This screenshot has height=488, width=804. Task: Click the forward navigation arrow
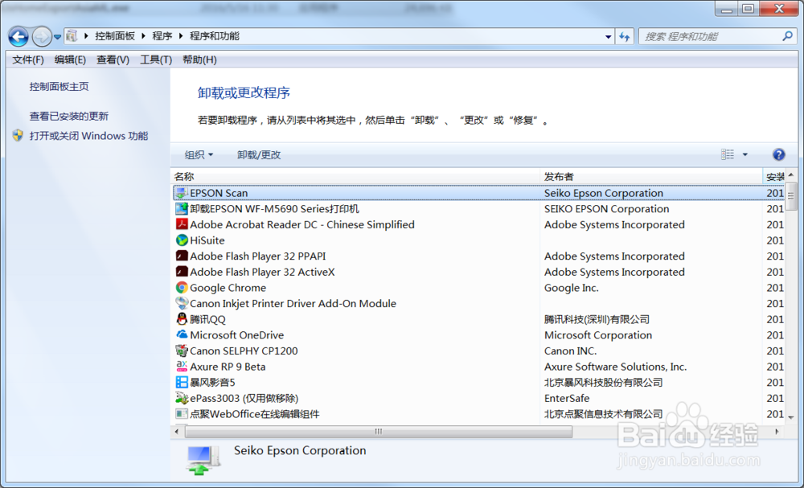click(42, 36)
